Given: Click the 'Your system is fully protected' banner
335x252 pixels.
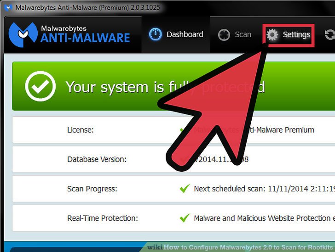Looking at the screenshot, I should [x=173, y=86].
